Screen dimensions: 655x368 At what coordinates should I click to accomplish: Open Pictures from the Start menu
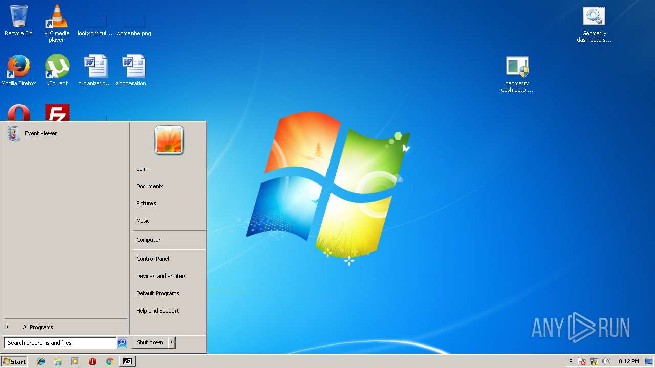pyautogui.click(x=169, y=203)
